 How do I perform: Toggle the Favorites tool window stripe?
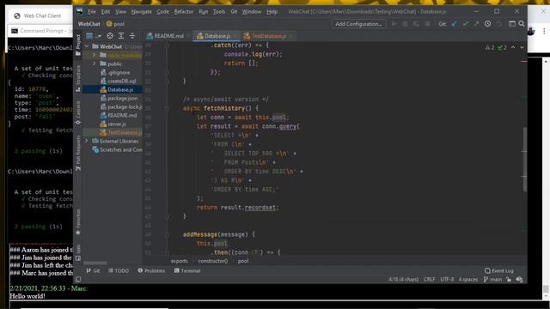[x=78, y=222]
